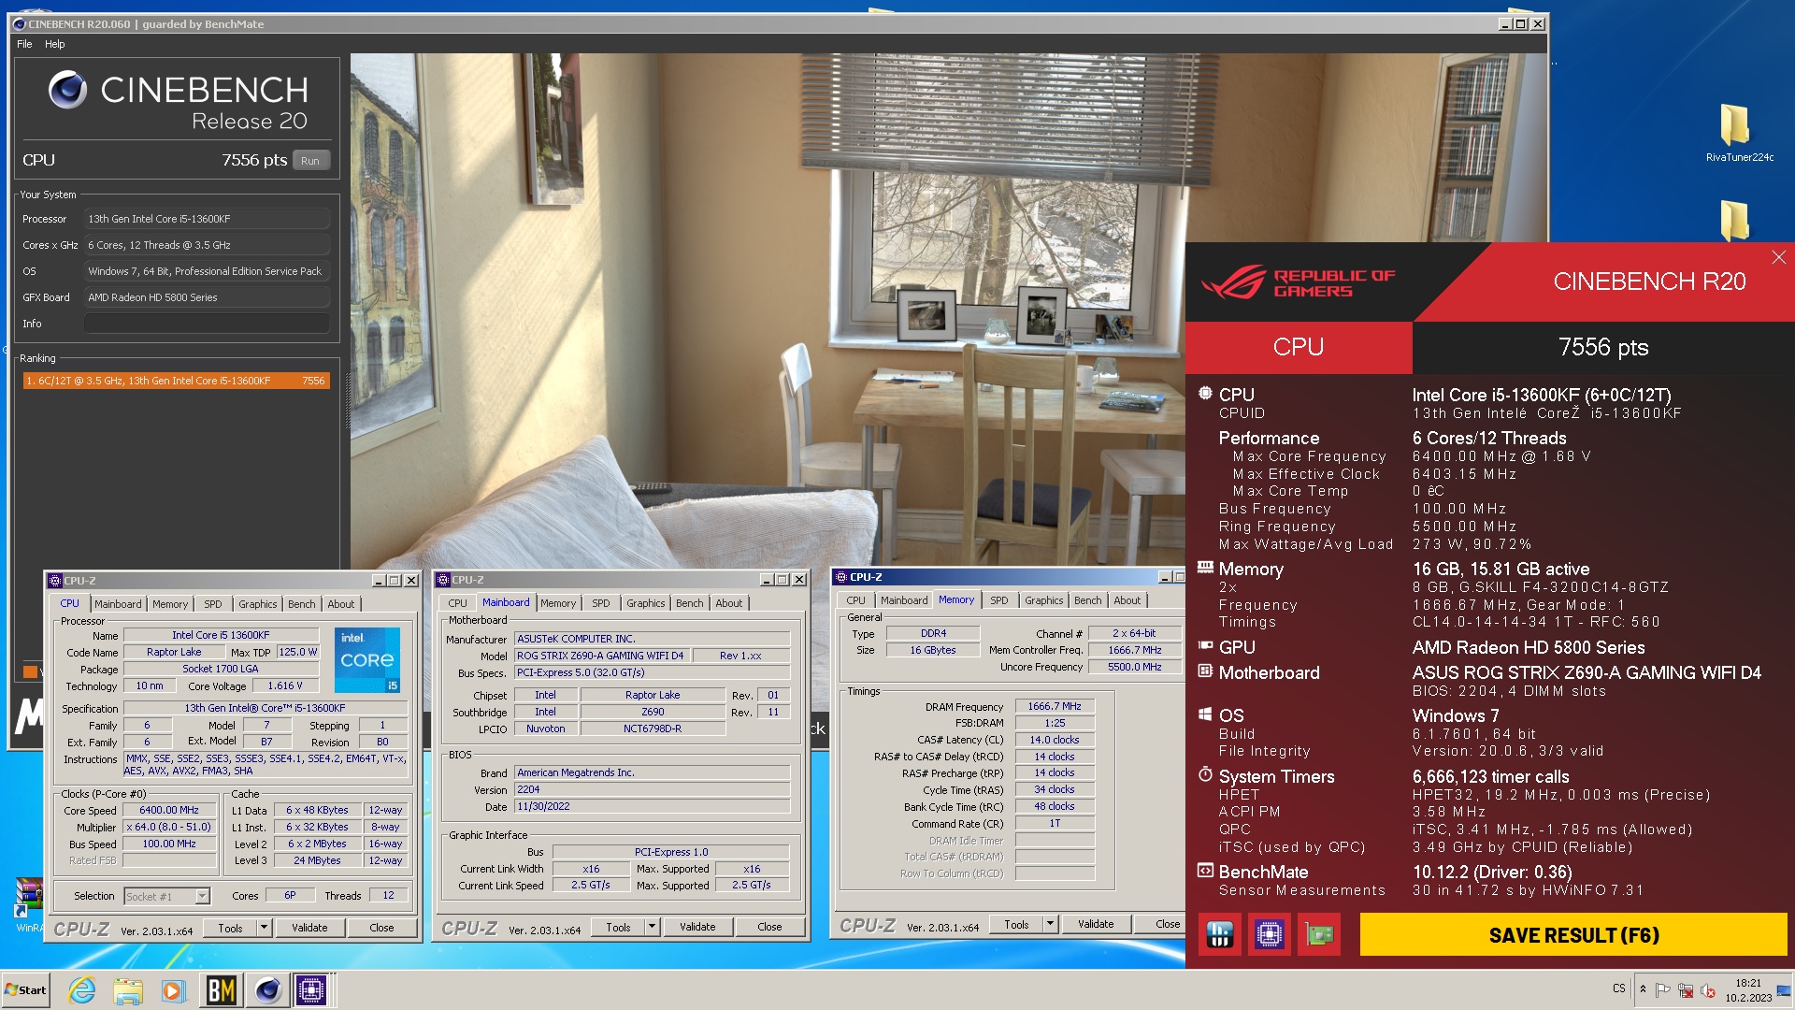Viewport: 1795px width, 1010px height.
Task: Switch to Bench tab in CPU-Z CPU window
Action: (x=301, y=604)
